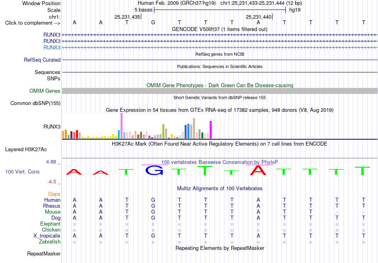Click the Window Position label
Viewport: 378px width, 263px height.
tap(41, 3)
